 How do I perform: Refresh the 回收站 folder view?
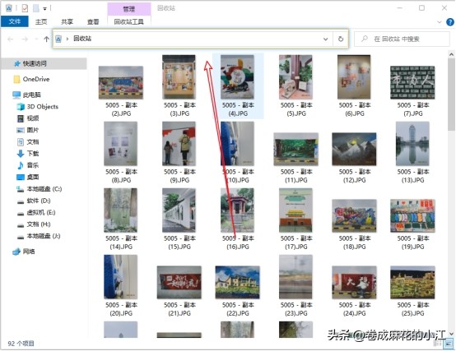click(341, 39)
